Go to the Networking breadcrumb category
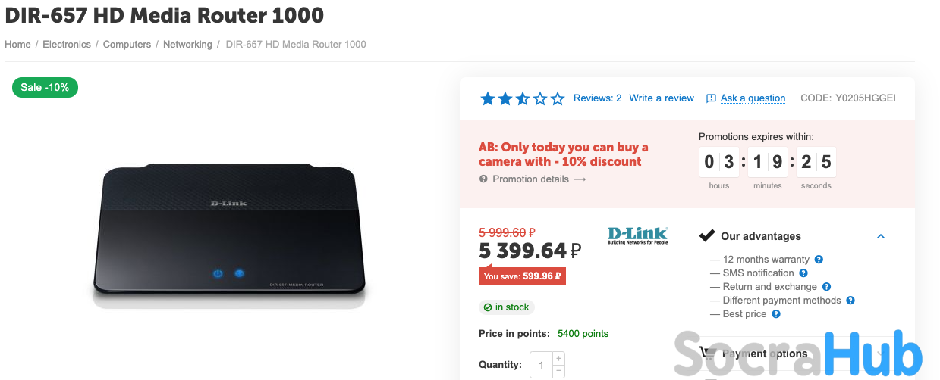 tap(187, 45)
